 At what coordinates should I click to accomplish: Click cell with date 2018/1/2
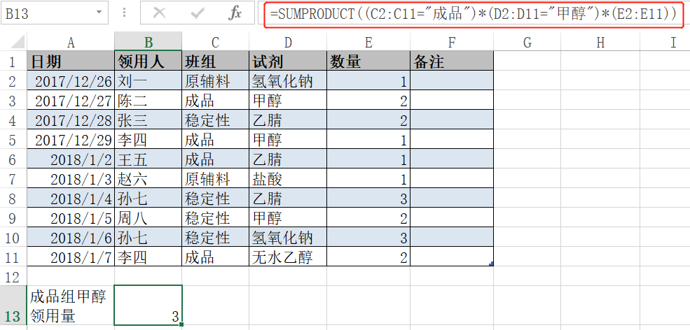click(71, 159)
